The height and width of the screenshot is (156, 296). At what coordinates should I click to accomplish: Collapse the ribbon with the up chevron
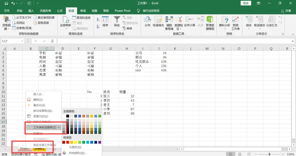coord(293,34)
